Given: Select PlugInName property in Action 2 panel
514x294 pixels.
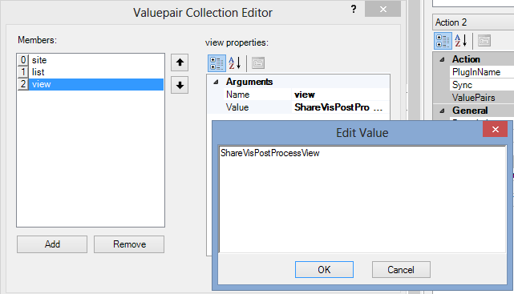Looking at the screenshot, I should (x=476, y=72).
